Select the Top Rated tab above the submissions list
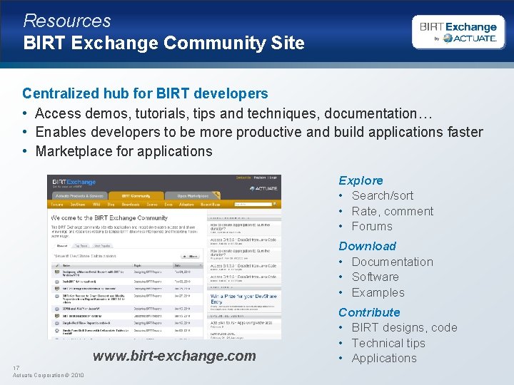The image size is (514, 385). click(81, 245)
